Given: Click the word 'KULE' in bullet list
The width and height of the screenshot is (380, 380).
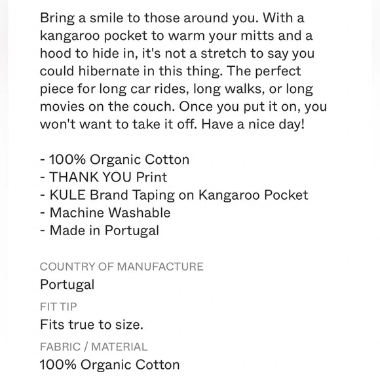Looking at the screenshot, I should point(67,195).
